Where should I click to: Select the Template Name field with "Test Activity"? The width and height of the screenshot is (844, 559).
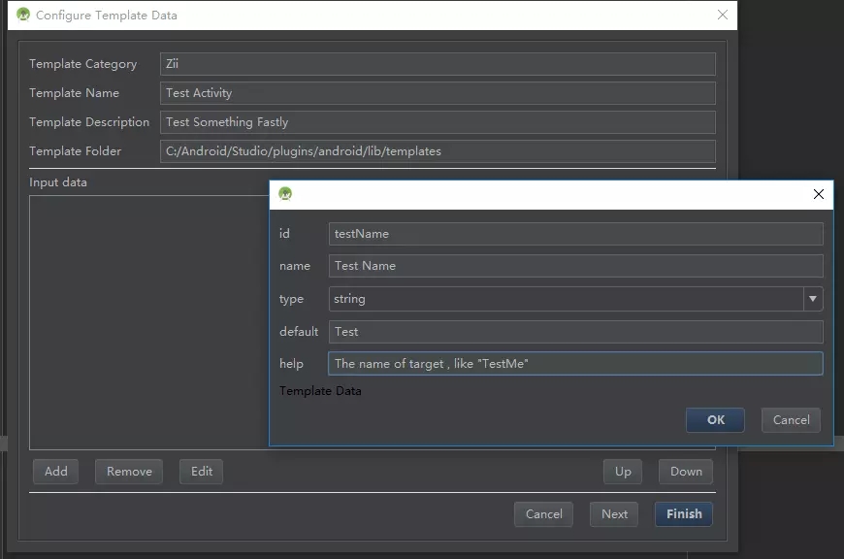[x=437, y=93]
